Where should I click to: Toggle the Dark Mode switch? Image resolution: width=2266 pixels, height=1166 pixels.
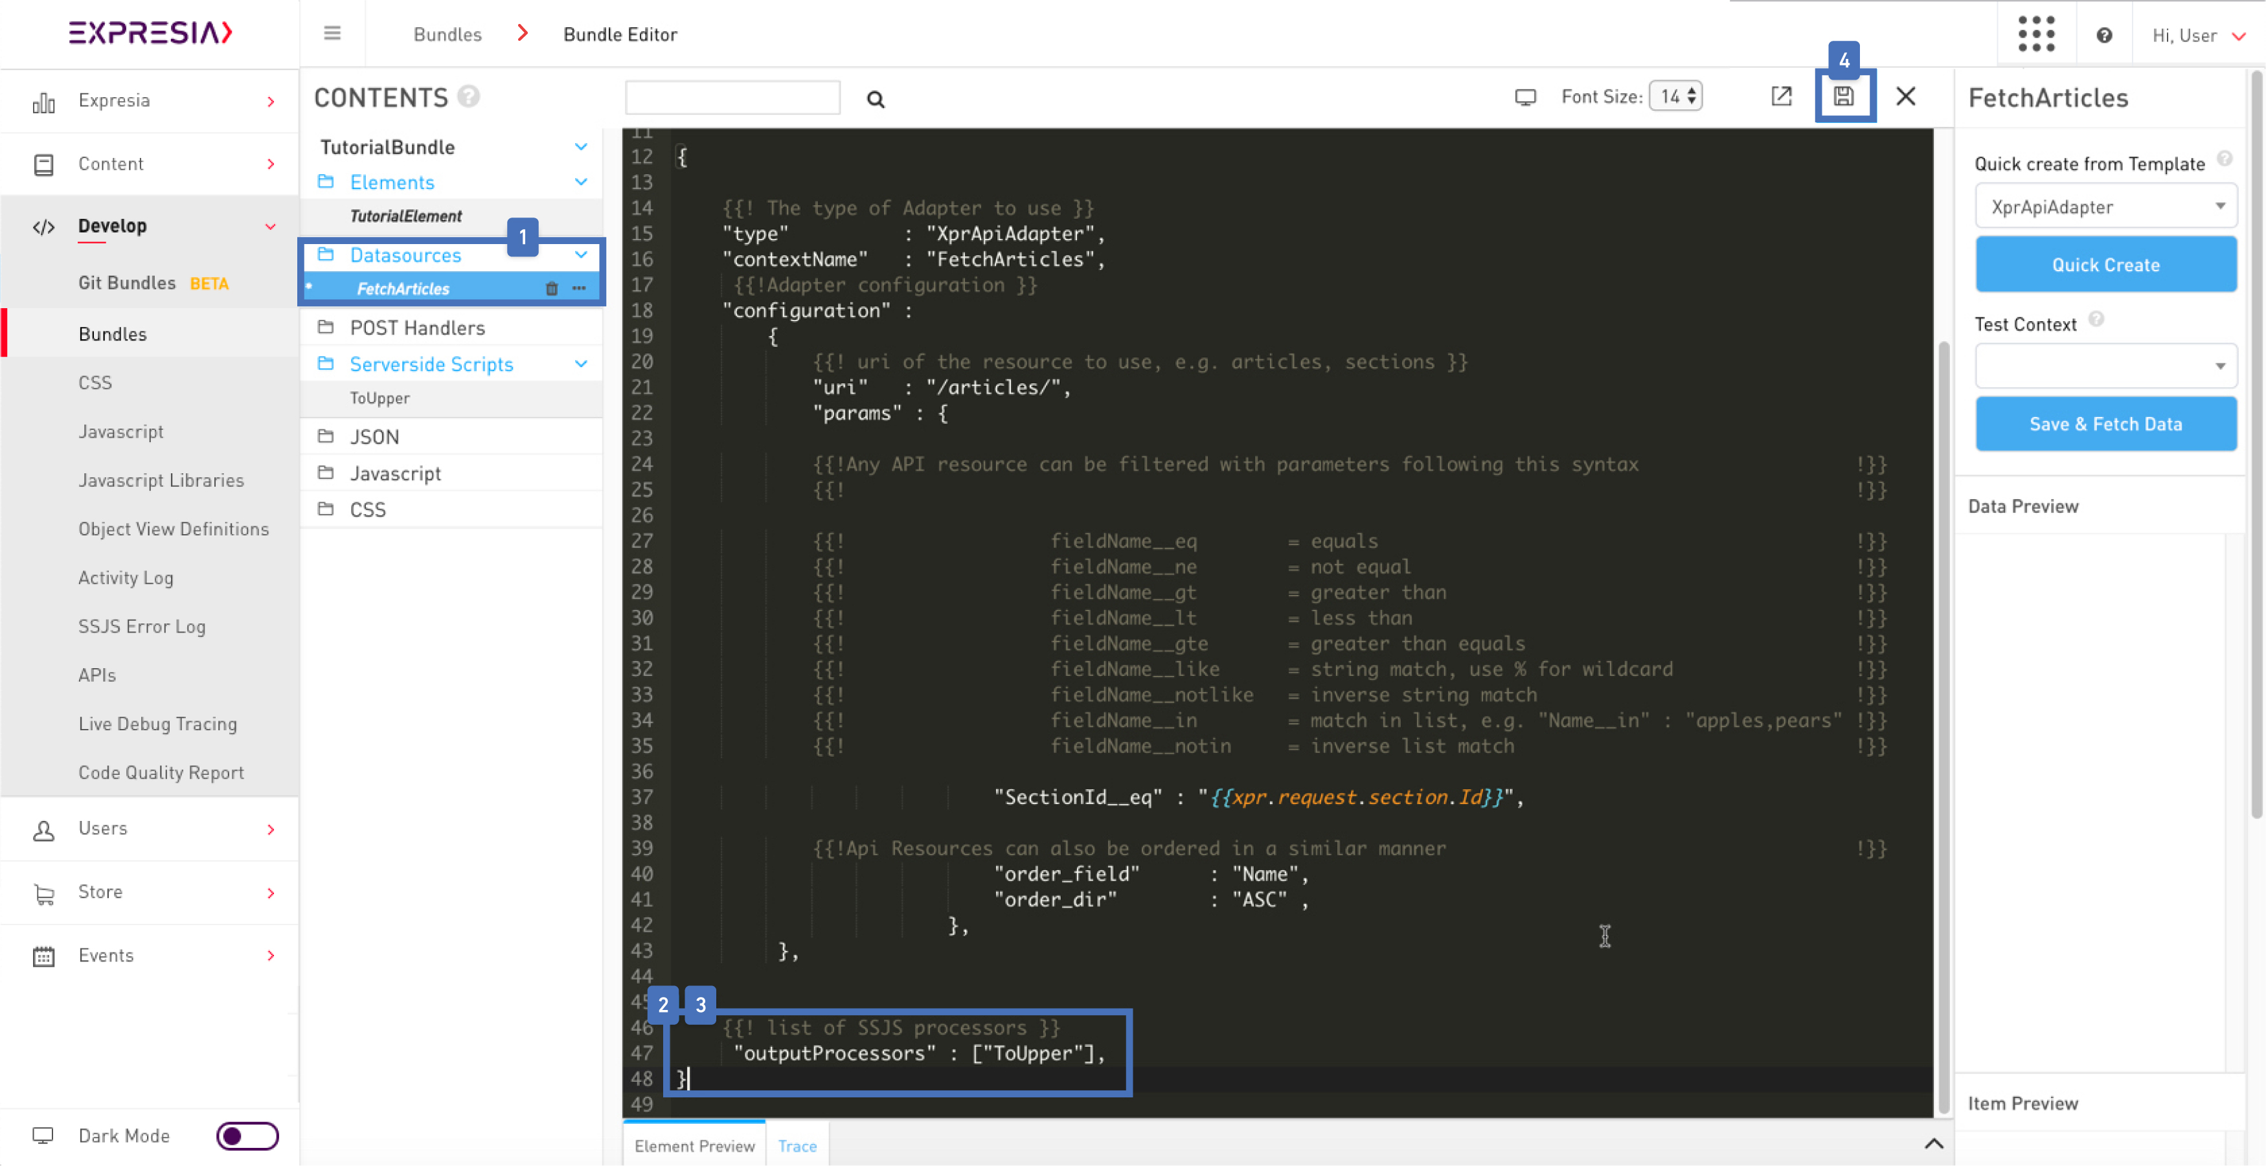tap(247, 1135)
